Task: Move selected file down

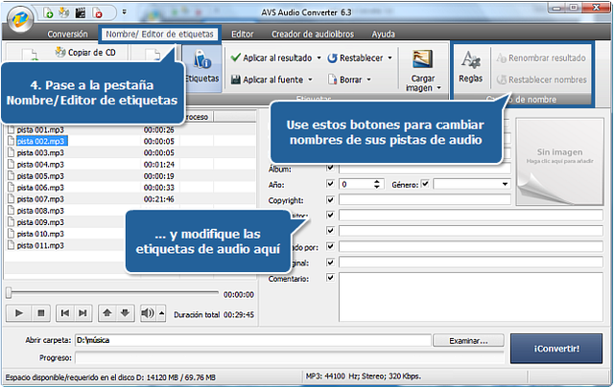Action: coord(126,313)
